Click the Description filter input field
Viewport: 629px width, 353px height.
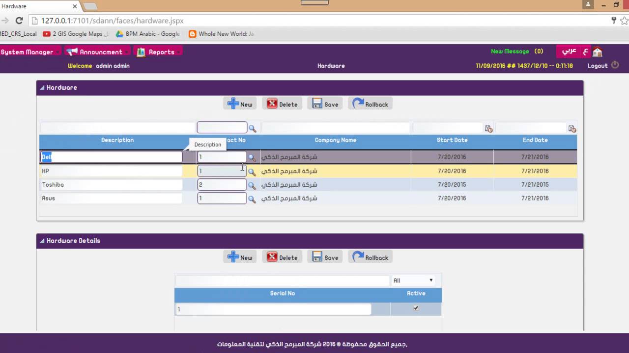tap(117, 128)
